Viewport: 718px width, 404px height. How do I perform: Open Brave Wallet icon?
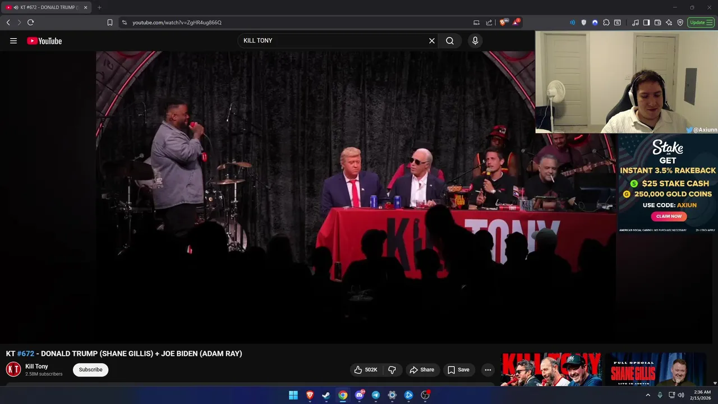pos(658,22)
